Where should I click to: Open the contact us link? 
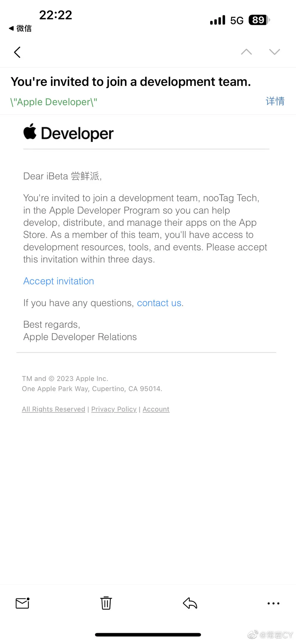[159, 303]
